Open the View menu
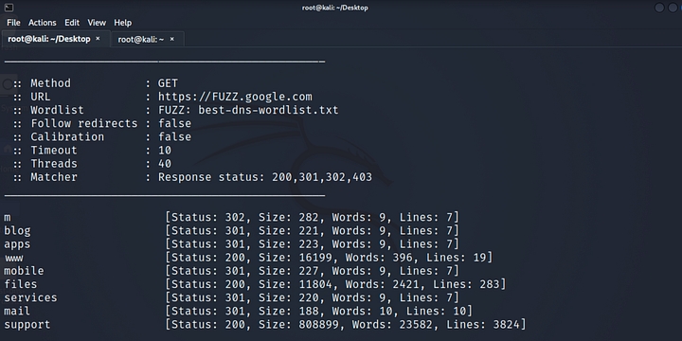This screenshot has width=682, height=341. pyautogui.click(x=97, y=23)
